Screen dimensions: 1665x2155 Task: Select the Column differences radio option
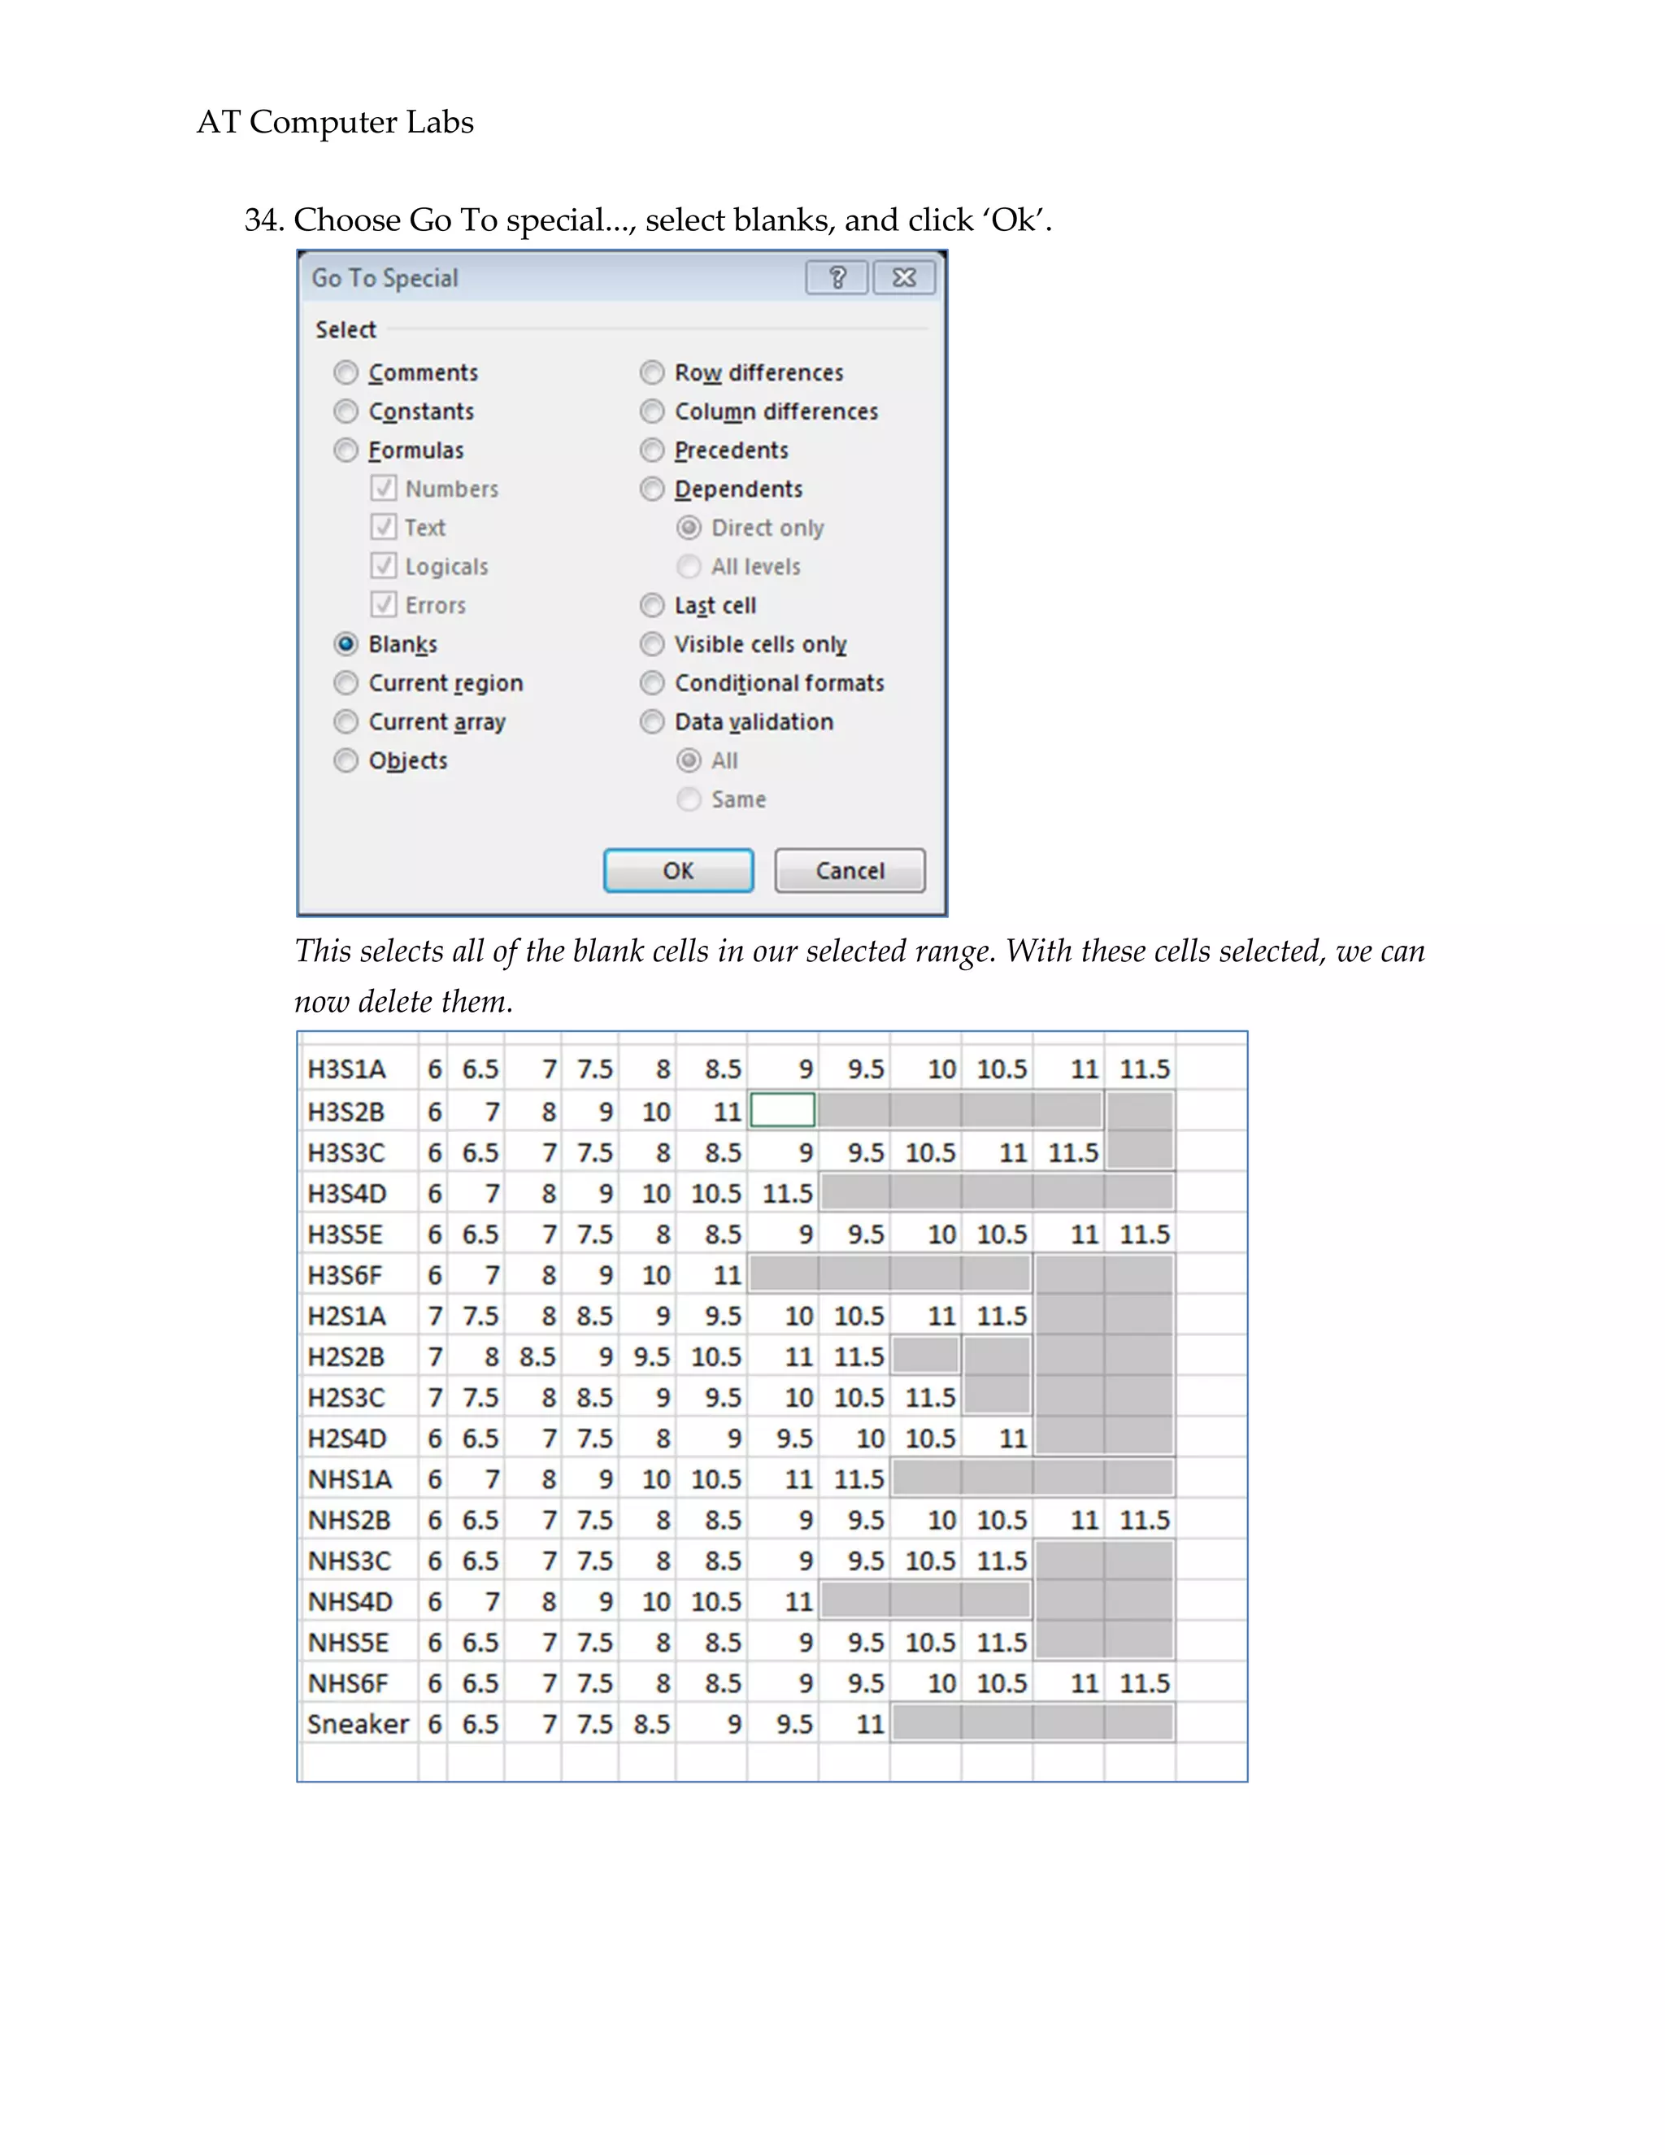click(x=652, y=411)
